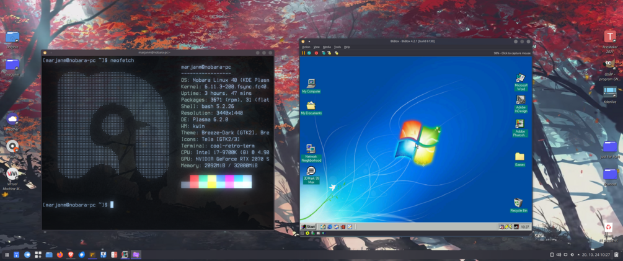Open Kdenlive desktop shortcut
The width and height of the screenshot is (623, 261).
[x=610, y=95]
